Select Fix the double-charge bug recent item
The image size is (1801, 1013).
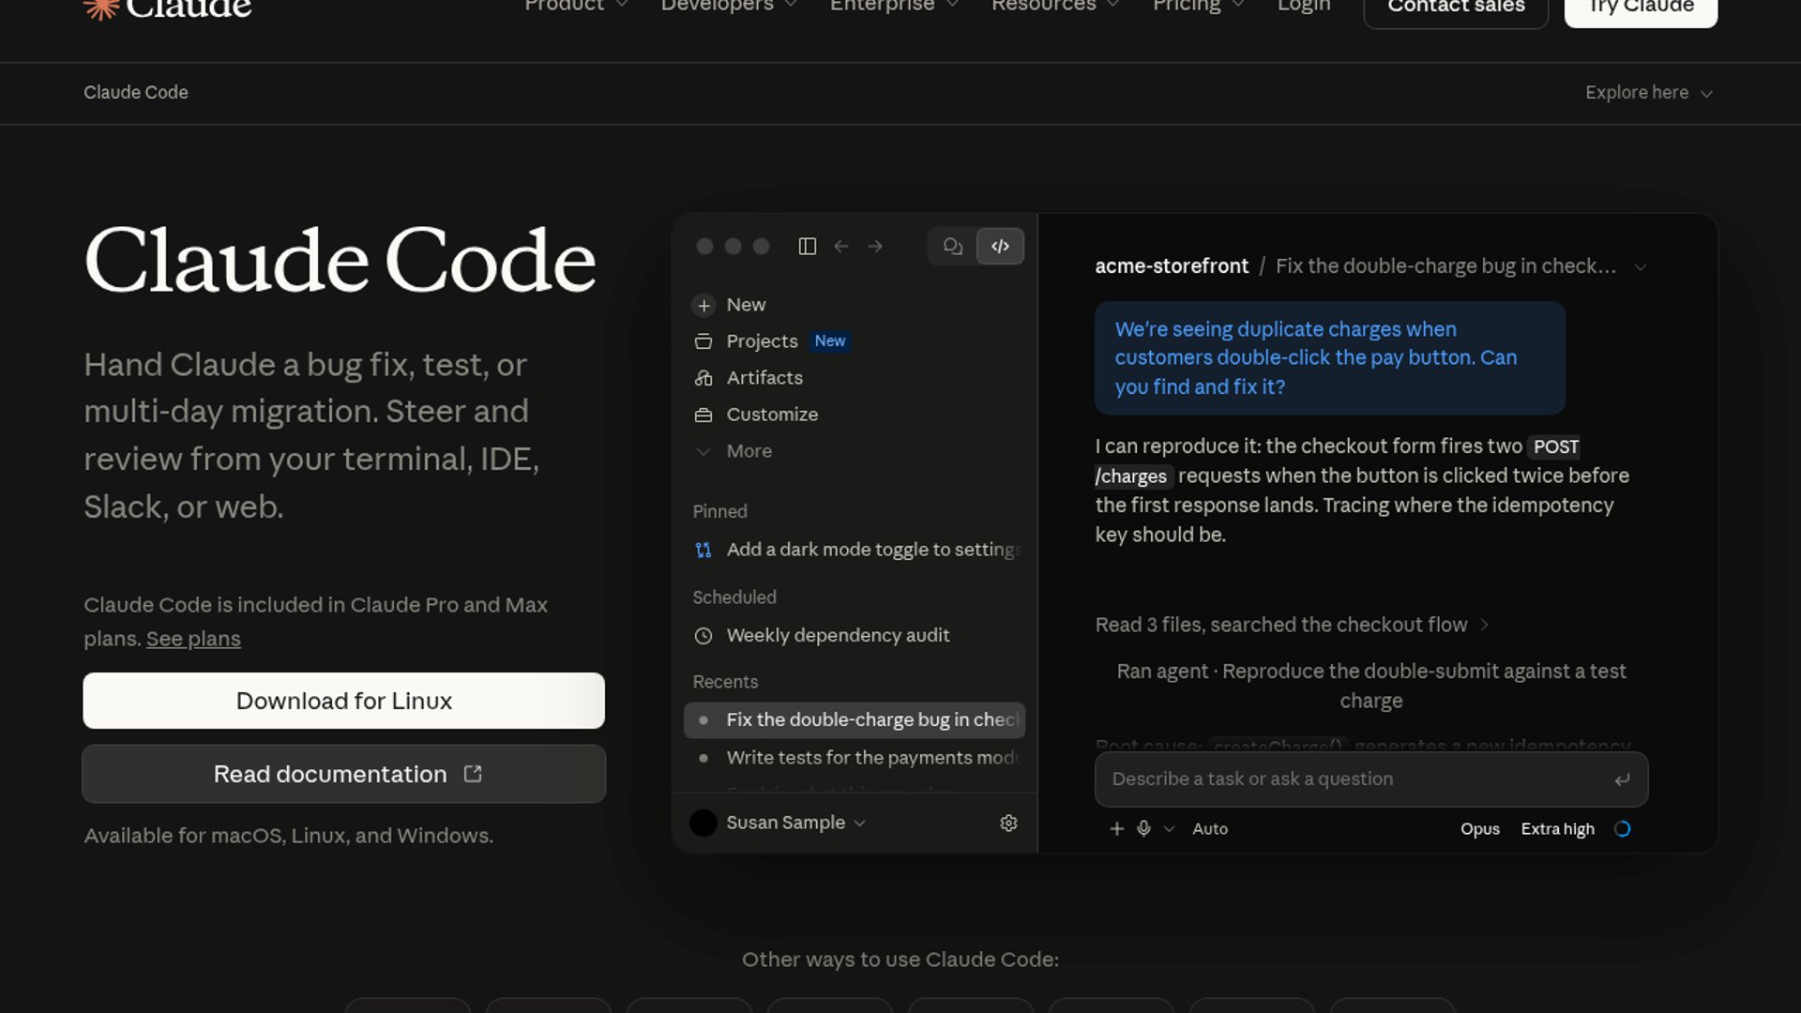pos(855,719)
